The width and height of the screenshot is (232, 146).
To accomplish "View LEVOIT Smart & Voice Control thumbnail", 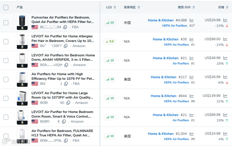I will click(22, 117).
